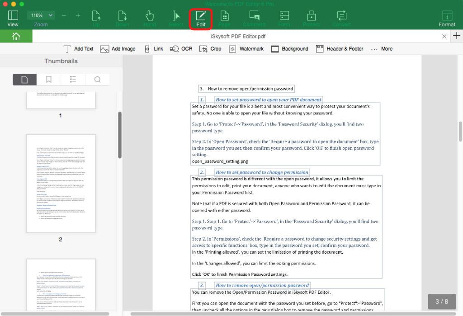This screenshot has width=463, height=316.
Task: Go to the green Home tab
Action: pyautogui.click(x=16, y=36)
